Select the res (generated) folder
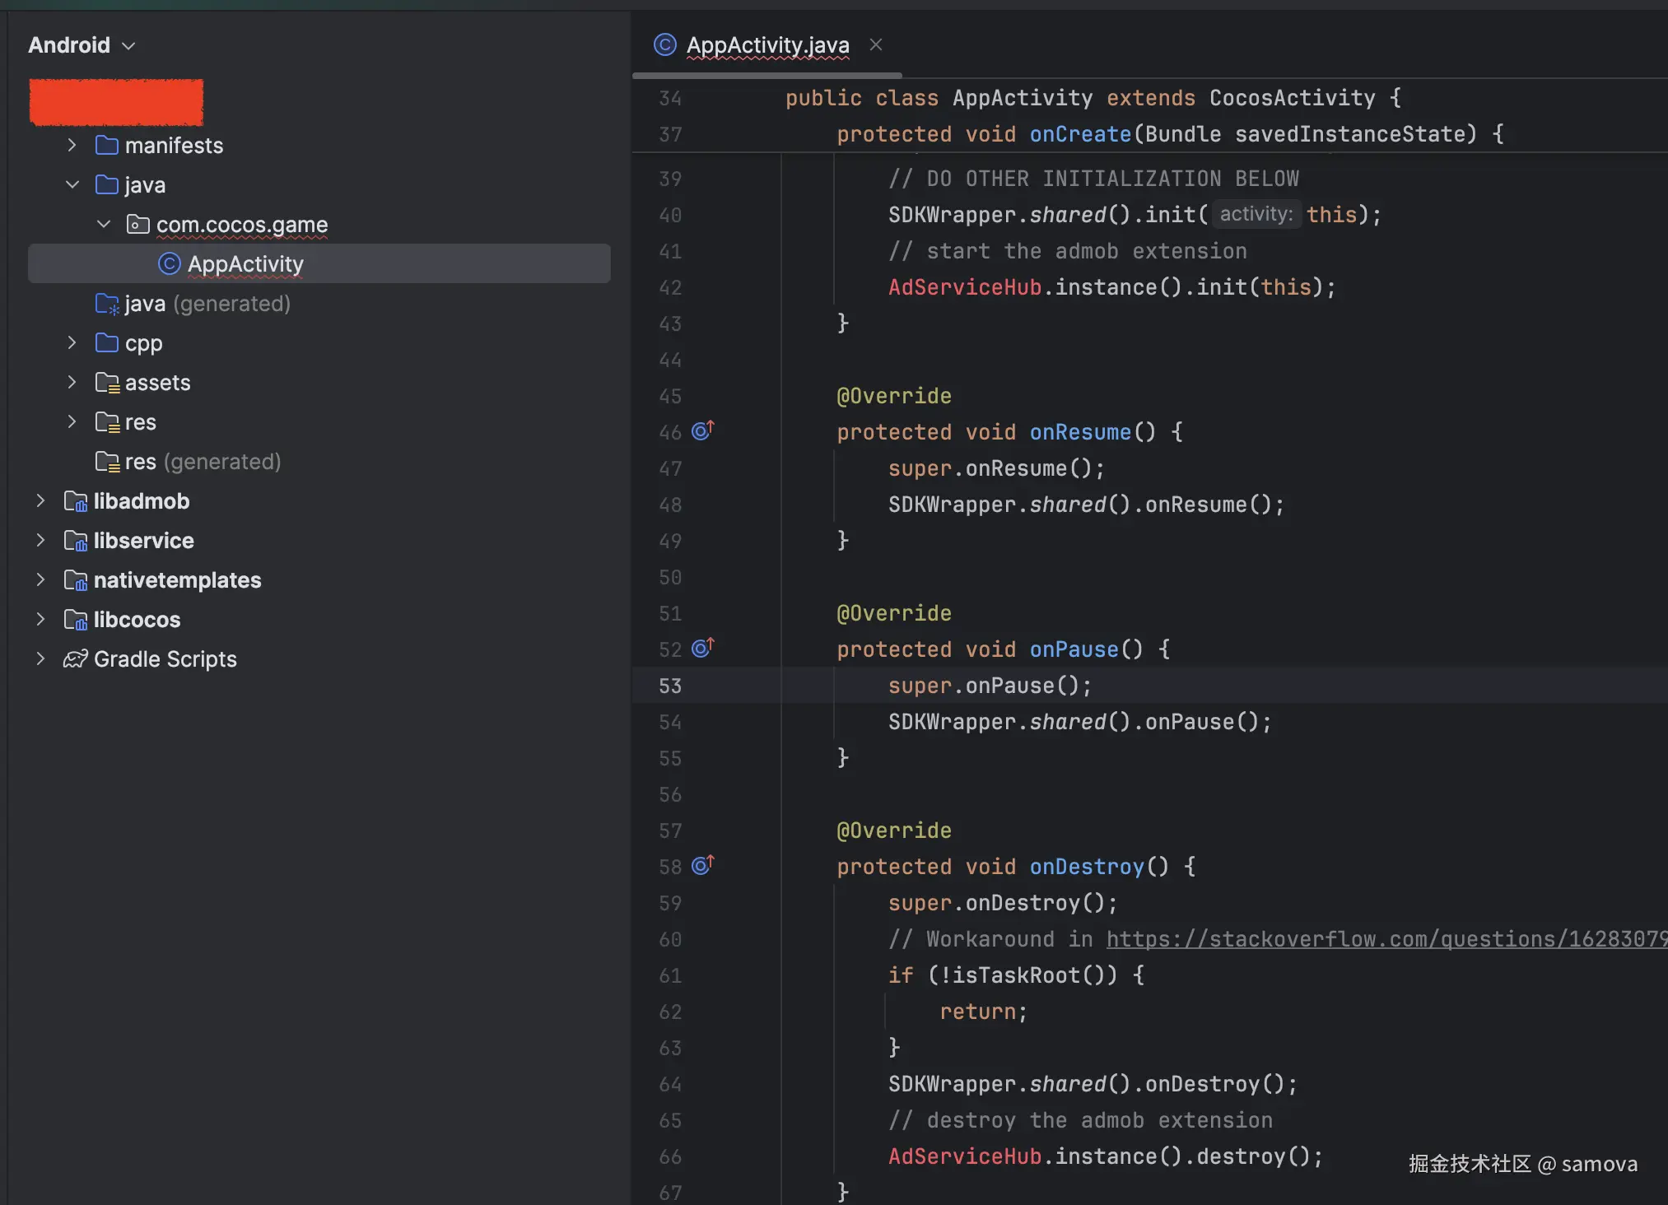1668x1205 pixels. 203,462
